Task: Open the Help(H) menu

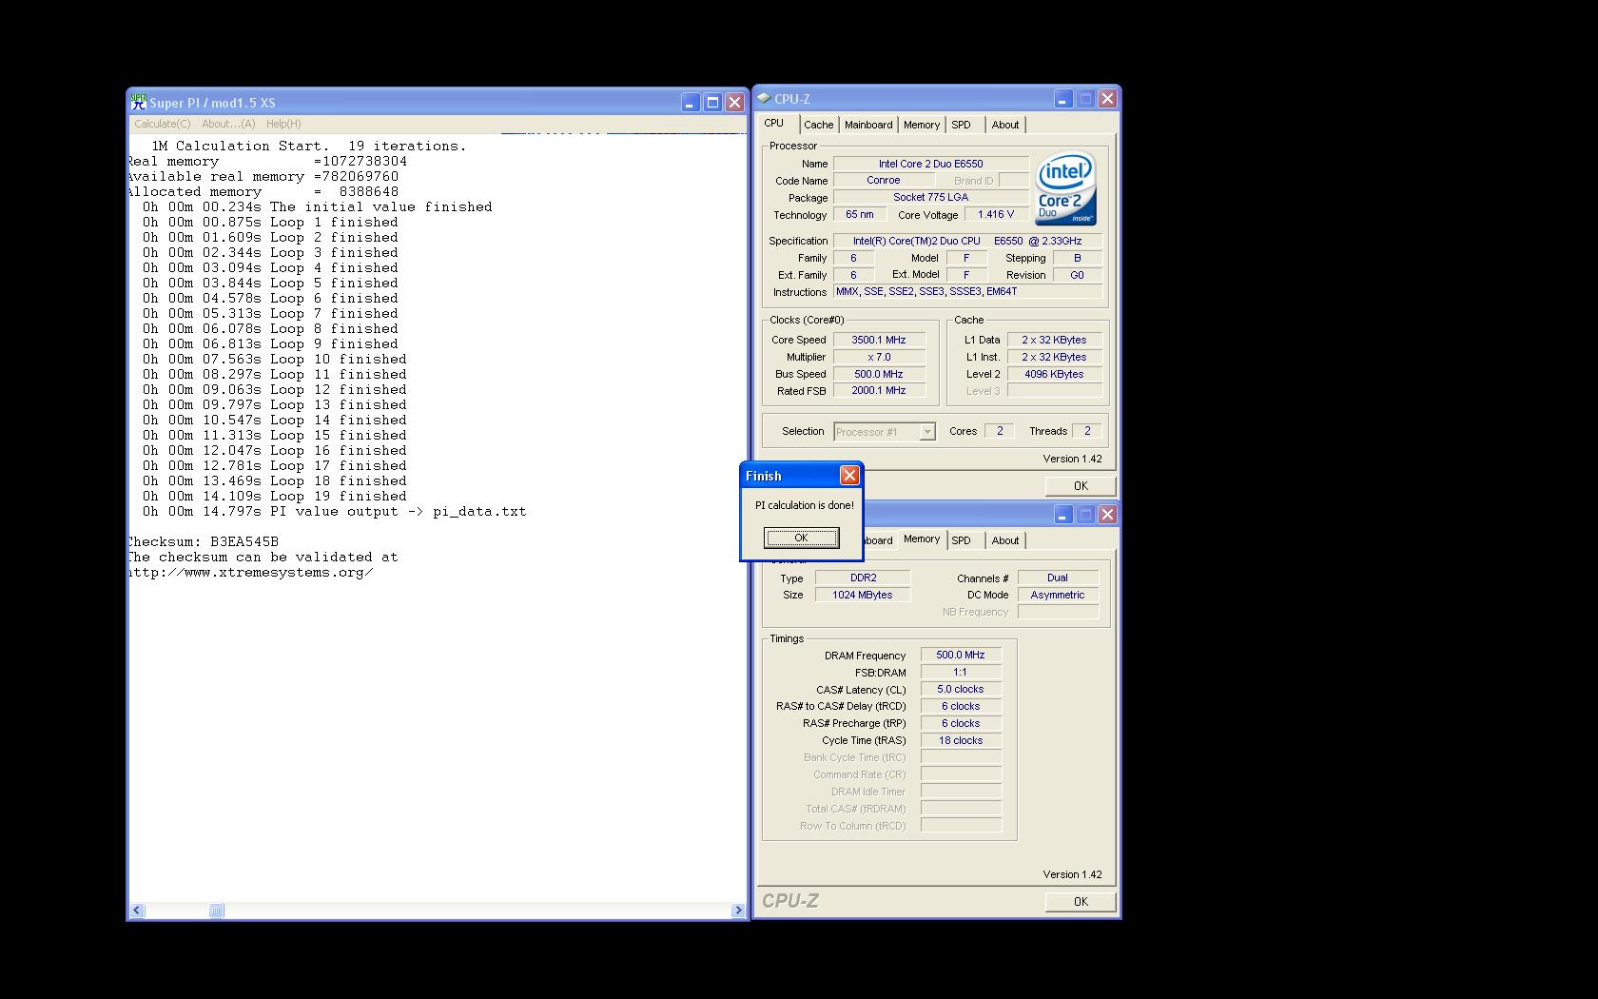Action: point(283,124)
